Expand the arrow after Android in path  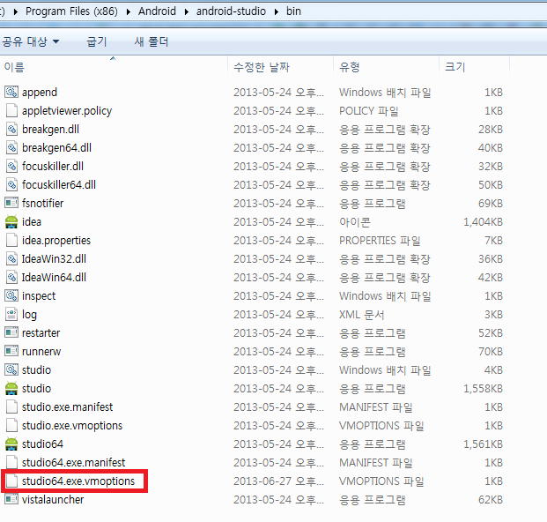pyautogui.click(x=187, y=11)
